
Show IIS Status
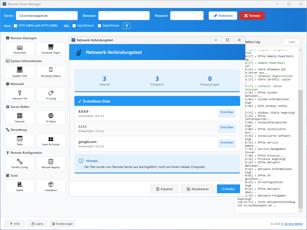click(x=51, y=117)
